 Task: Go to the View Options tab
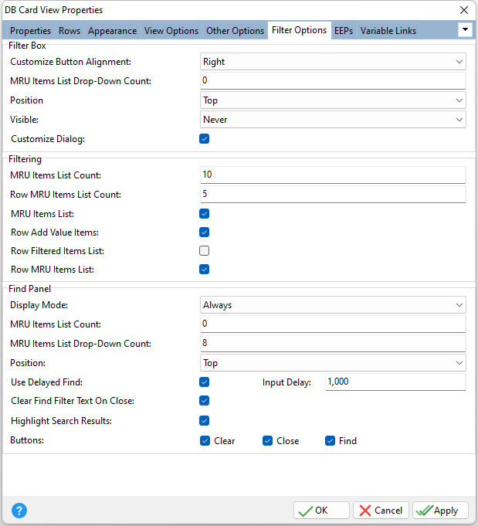[x=171, y=31]
